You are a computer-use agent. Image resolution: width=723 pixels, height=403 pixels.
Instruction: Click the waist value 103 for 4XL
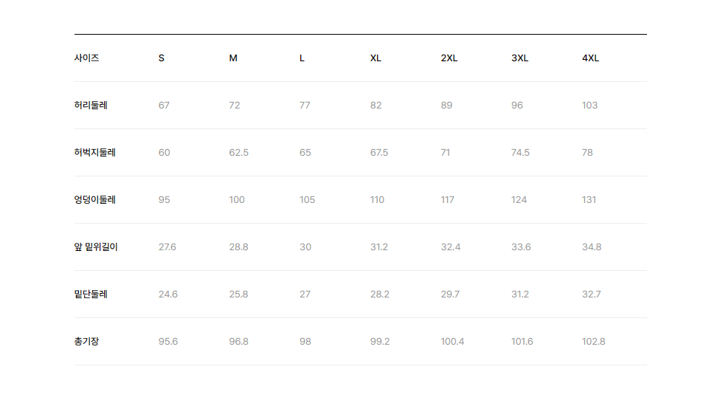[x=589, y=105]
